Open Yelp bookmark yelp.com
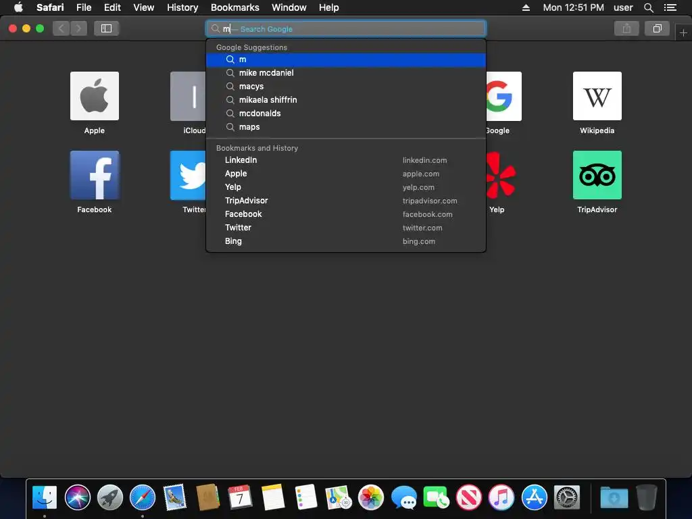692x519 pixels. (346, 187)
